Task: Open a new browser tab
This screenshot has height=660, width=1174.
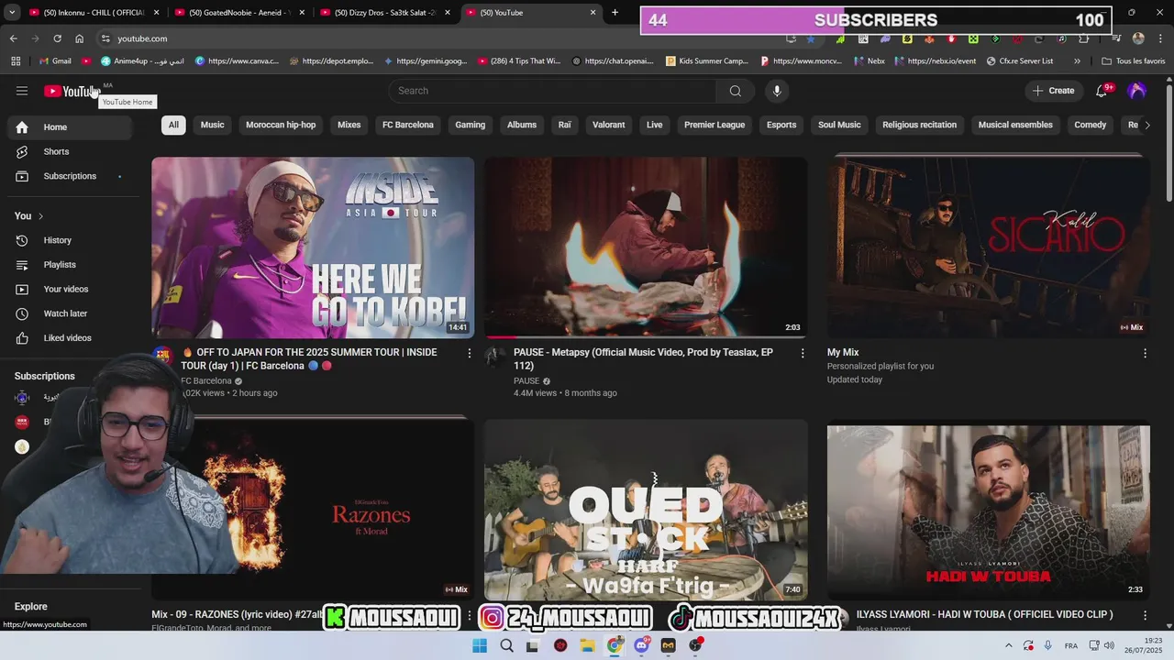Action: click(x=615, y=13)
